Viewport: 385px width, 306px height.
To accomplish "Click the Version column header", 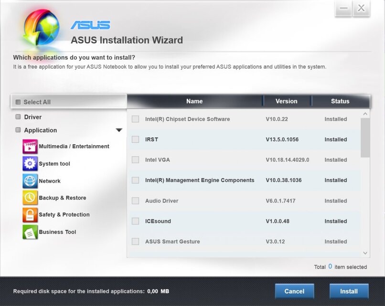I will tap(287, 101).
